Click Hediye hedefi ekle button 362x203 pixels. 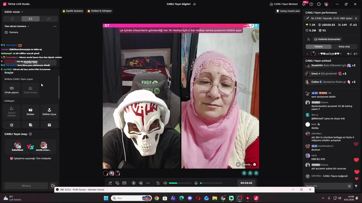[x=288, y=11]
